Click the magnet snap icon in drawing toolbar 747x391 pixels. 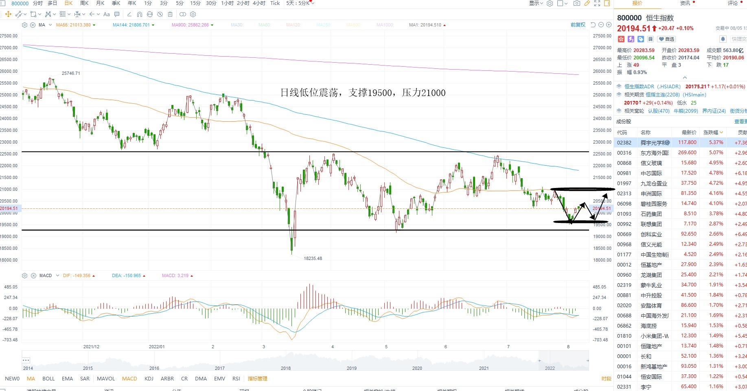[x=140, y=14]
